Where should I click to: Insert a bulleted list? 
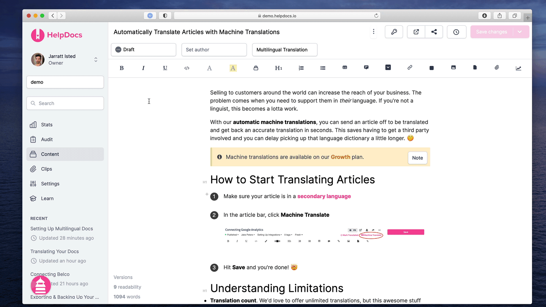point(323,68)
